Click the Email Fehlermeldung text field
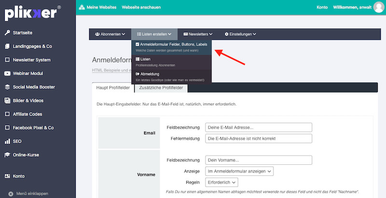Viewport: 386px width, 198px height. pyautogui.click(x=258, y=139)
